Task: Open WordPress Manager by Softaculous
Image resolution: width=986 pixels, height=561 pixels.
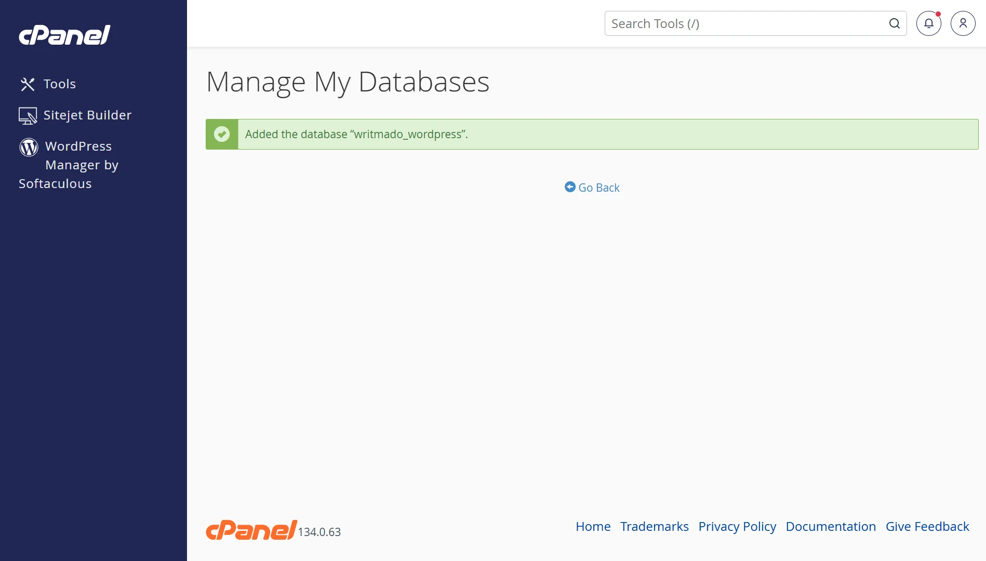Action: [x=69, y=165]
